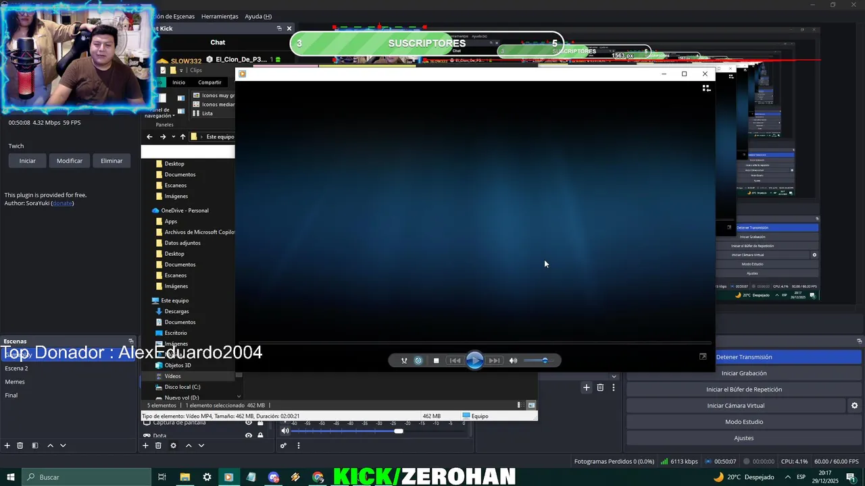The width and height of the screenshot is (865, 486).
Task: Enable Modo Estudio in OBS
Action: pyautogui.click(x=743, y=422)
